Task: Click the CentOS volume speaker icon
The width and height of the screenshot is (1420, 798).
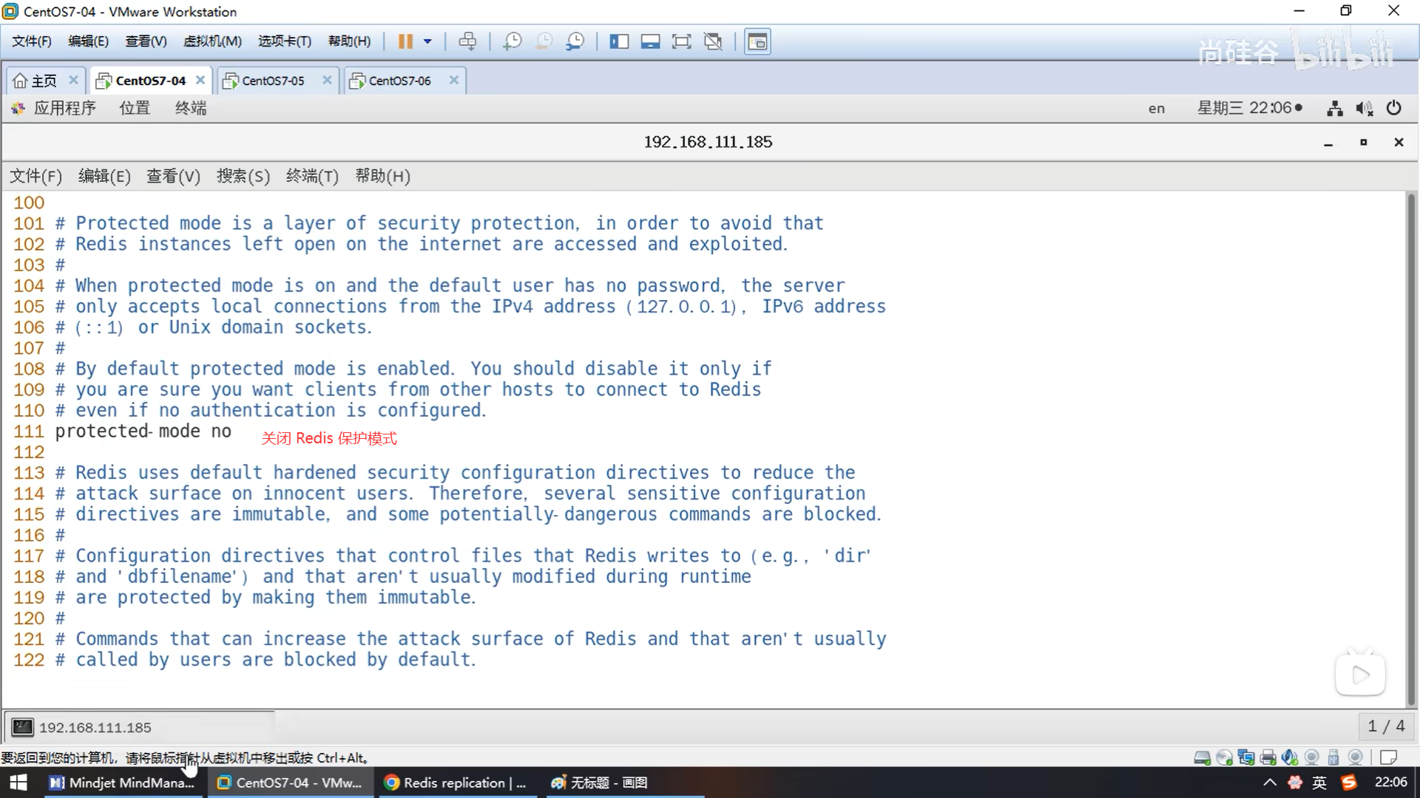Action: click(x=1364, y=109)
